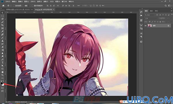The height and width of the screenshot is (104, 173).
Task: Activate the Horizontal Type tool
Action: pyautogui.click(x=2, y=63)
